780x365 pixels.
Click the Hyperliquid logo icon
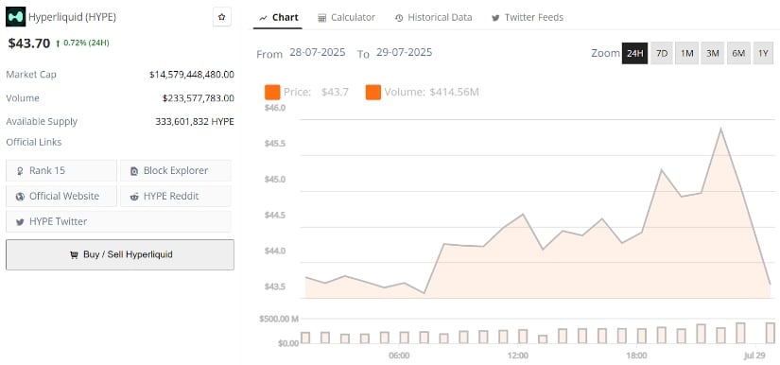click(15, 17)
